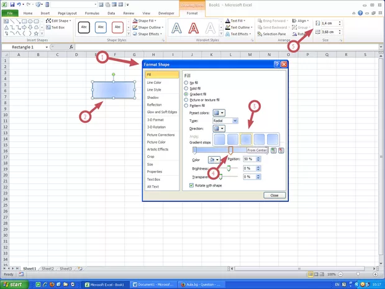Click the middle gradient stop marker
385x289 pixels.
230,150
